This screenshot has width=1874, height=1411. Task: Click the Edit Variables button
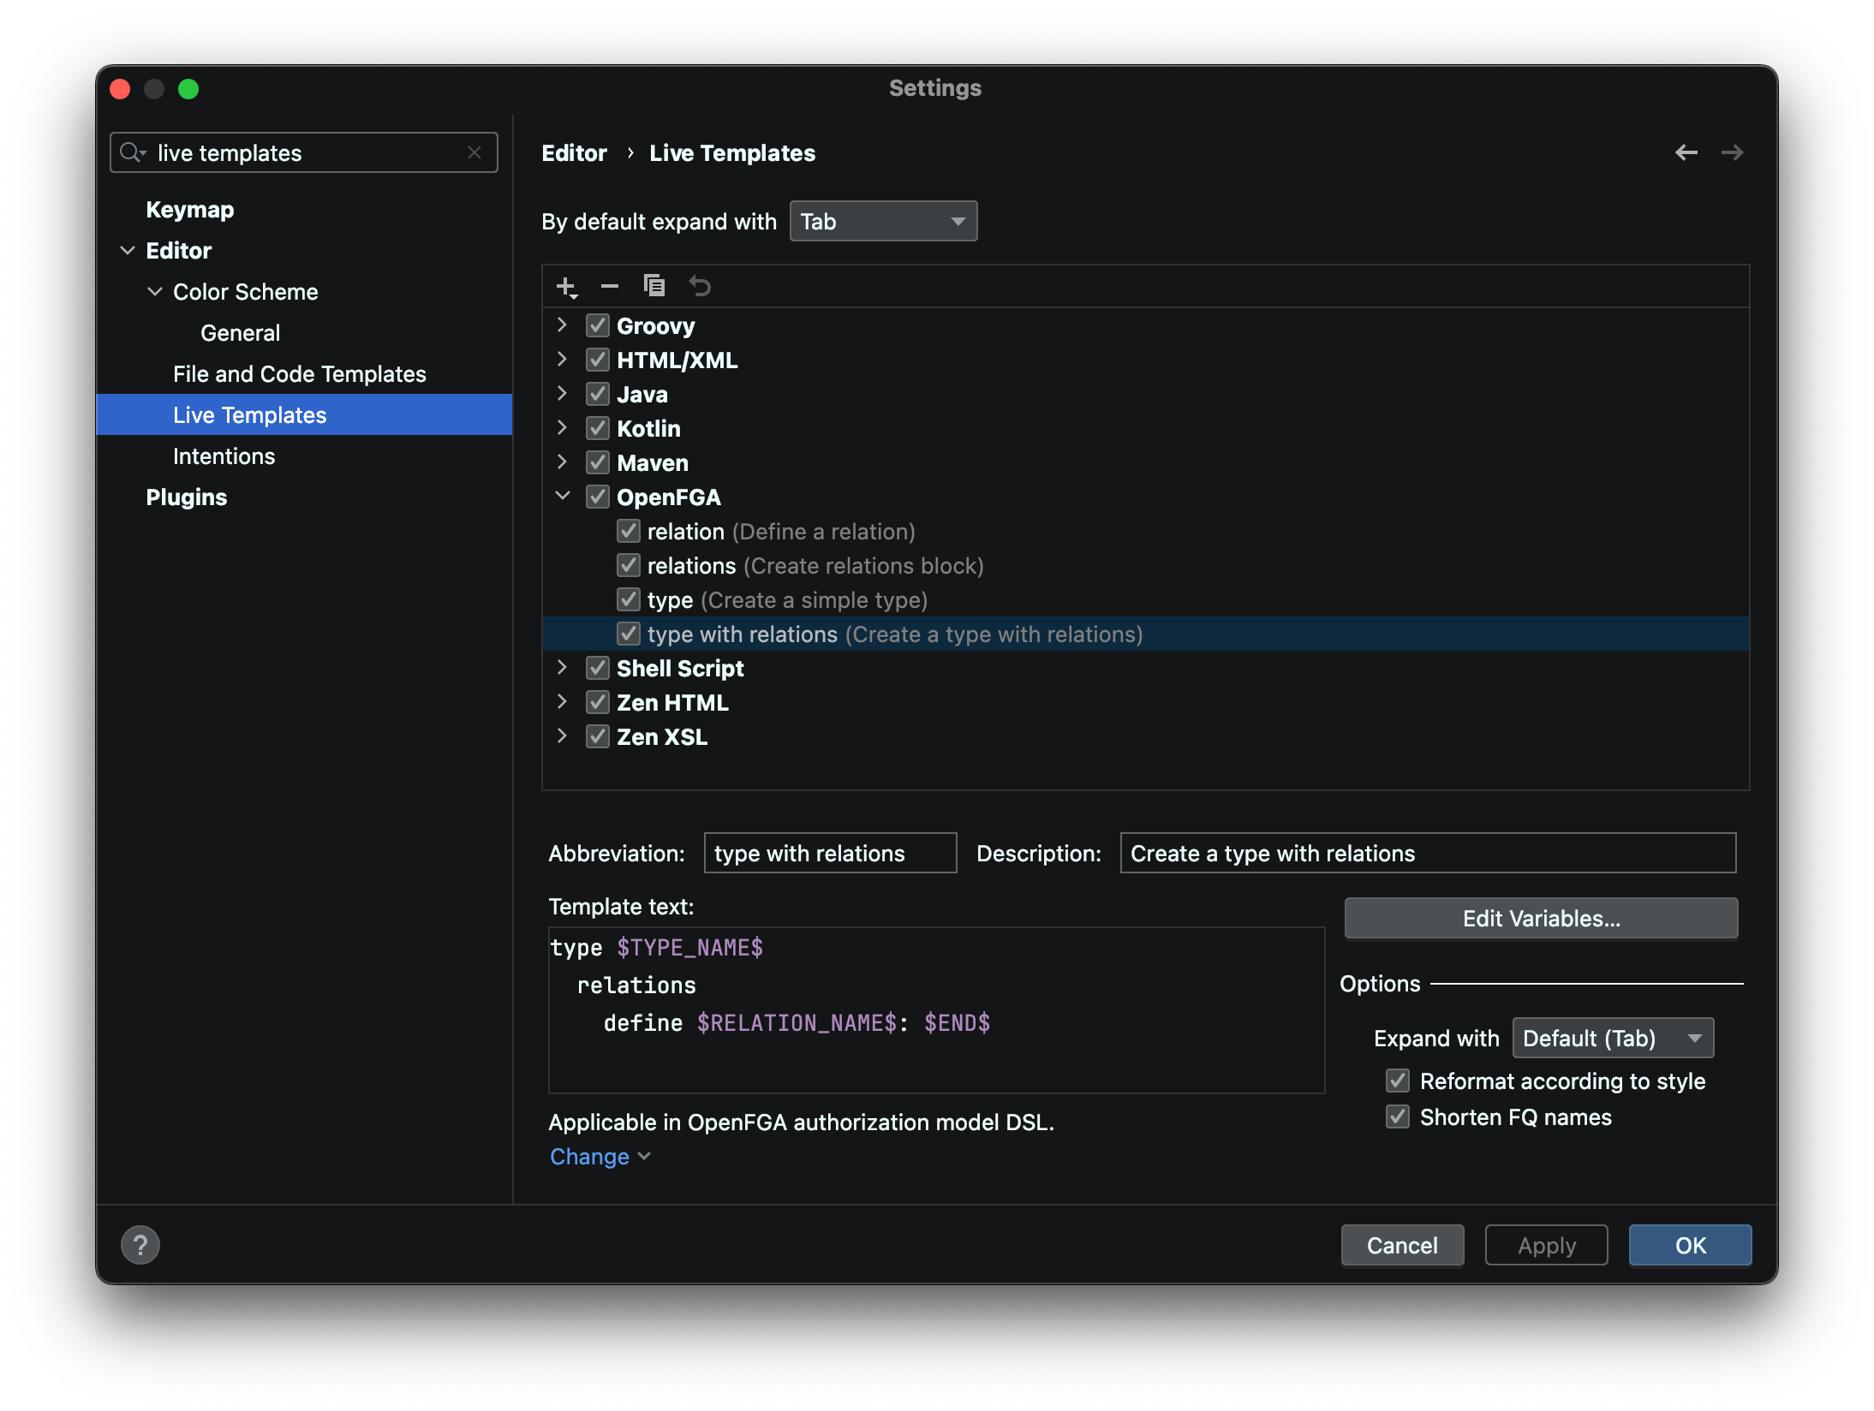[x=1540, y=919]
